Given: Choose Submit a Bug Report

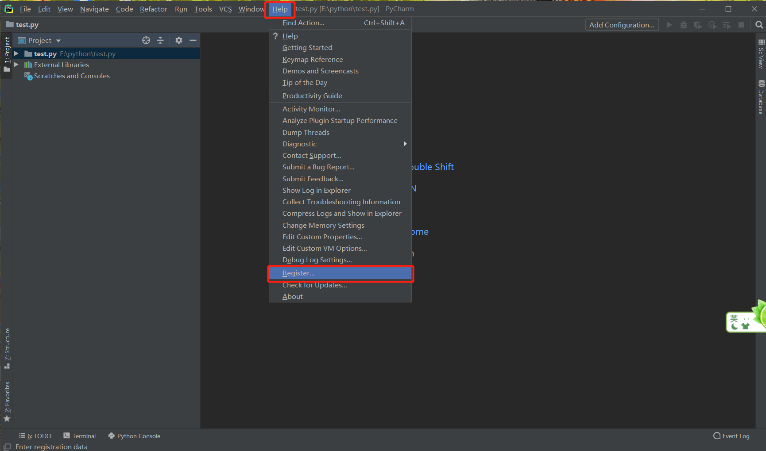Looking at the screenshot, I should click(x=340, y=167).
